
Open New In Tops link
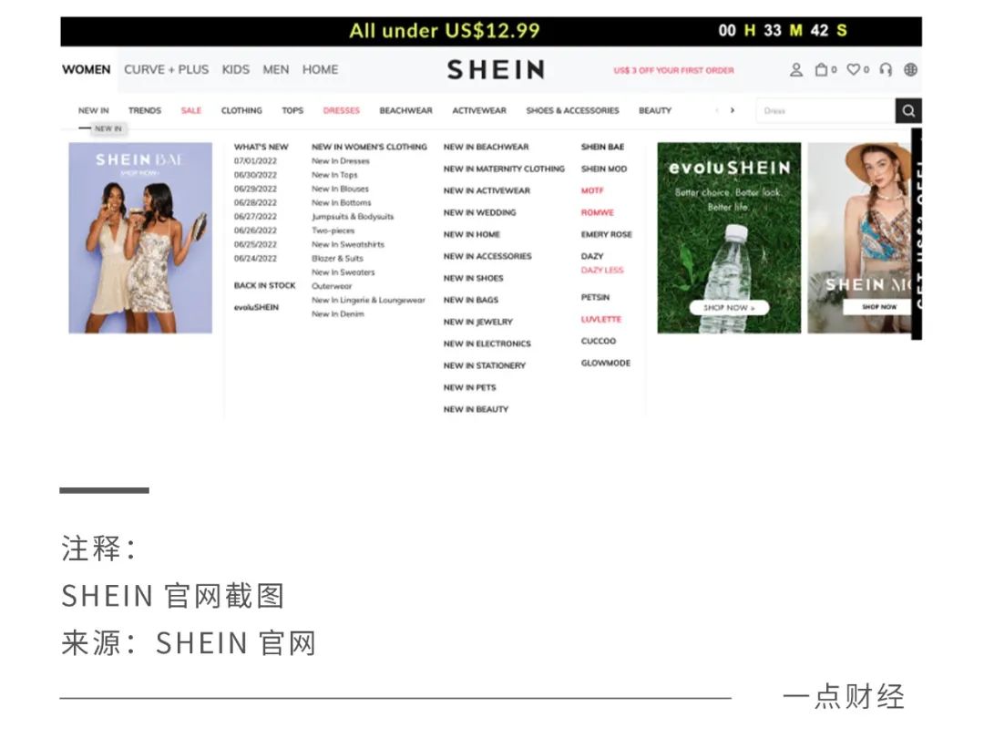pyautogui.click(x=334, y=175)
